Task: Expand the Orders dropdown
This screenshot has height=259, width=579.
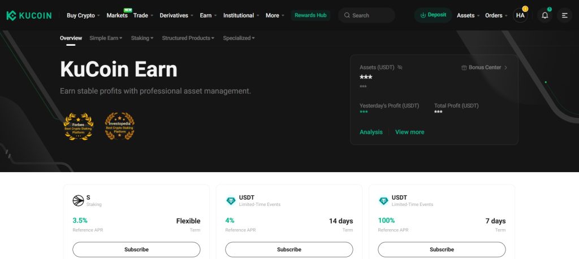Action: (496, 15)
